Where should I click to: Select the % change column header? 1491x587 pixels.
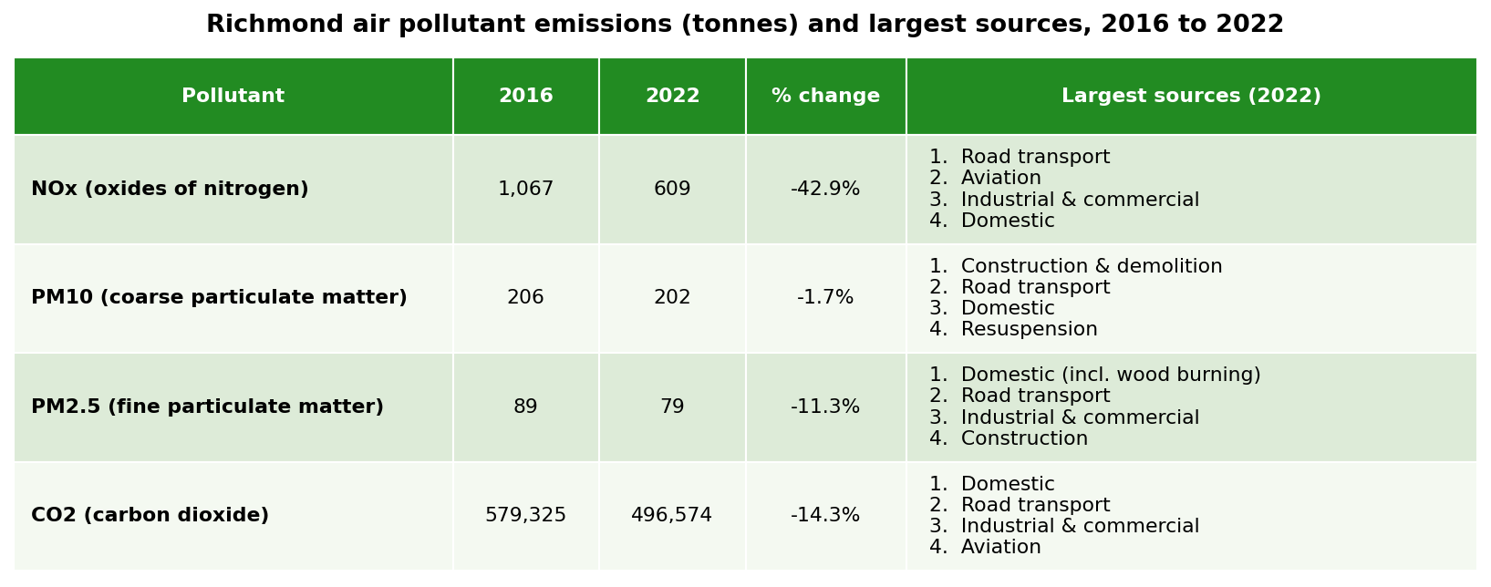(826, 97)
